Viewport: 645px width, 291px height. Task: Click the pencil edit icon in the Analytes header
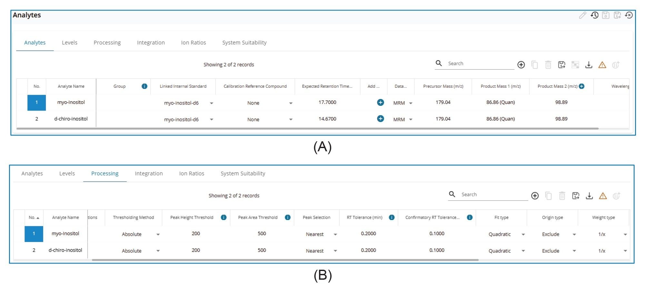(583, 15)
